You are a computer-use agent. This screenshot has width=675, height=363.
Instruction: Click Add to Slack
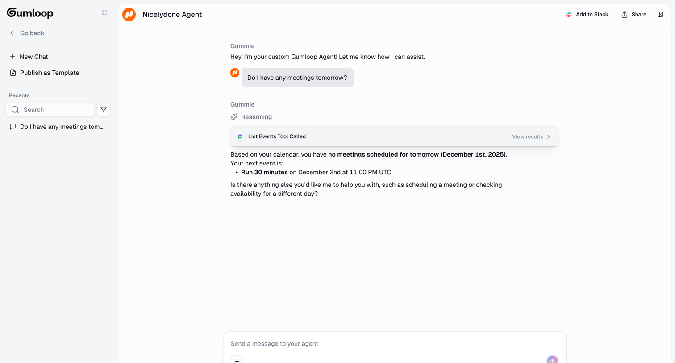(x=587, y=15)
